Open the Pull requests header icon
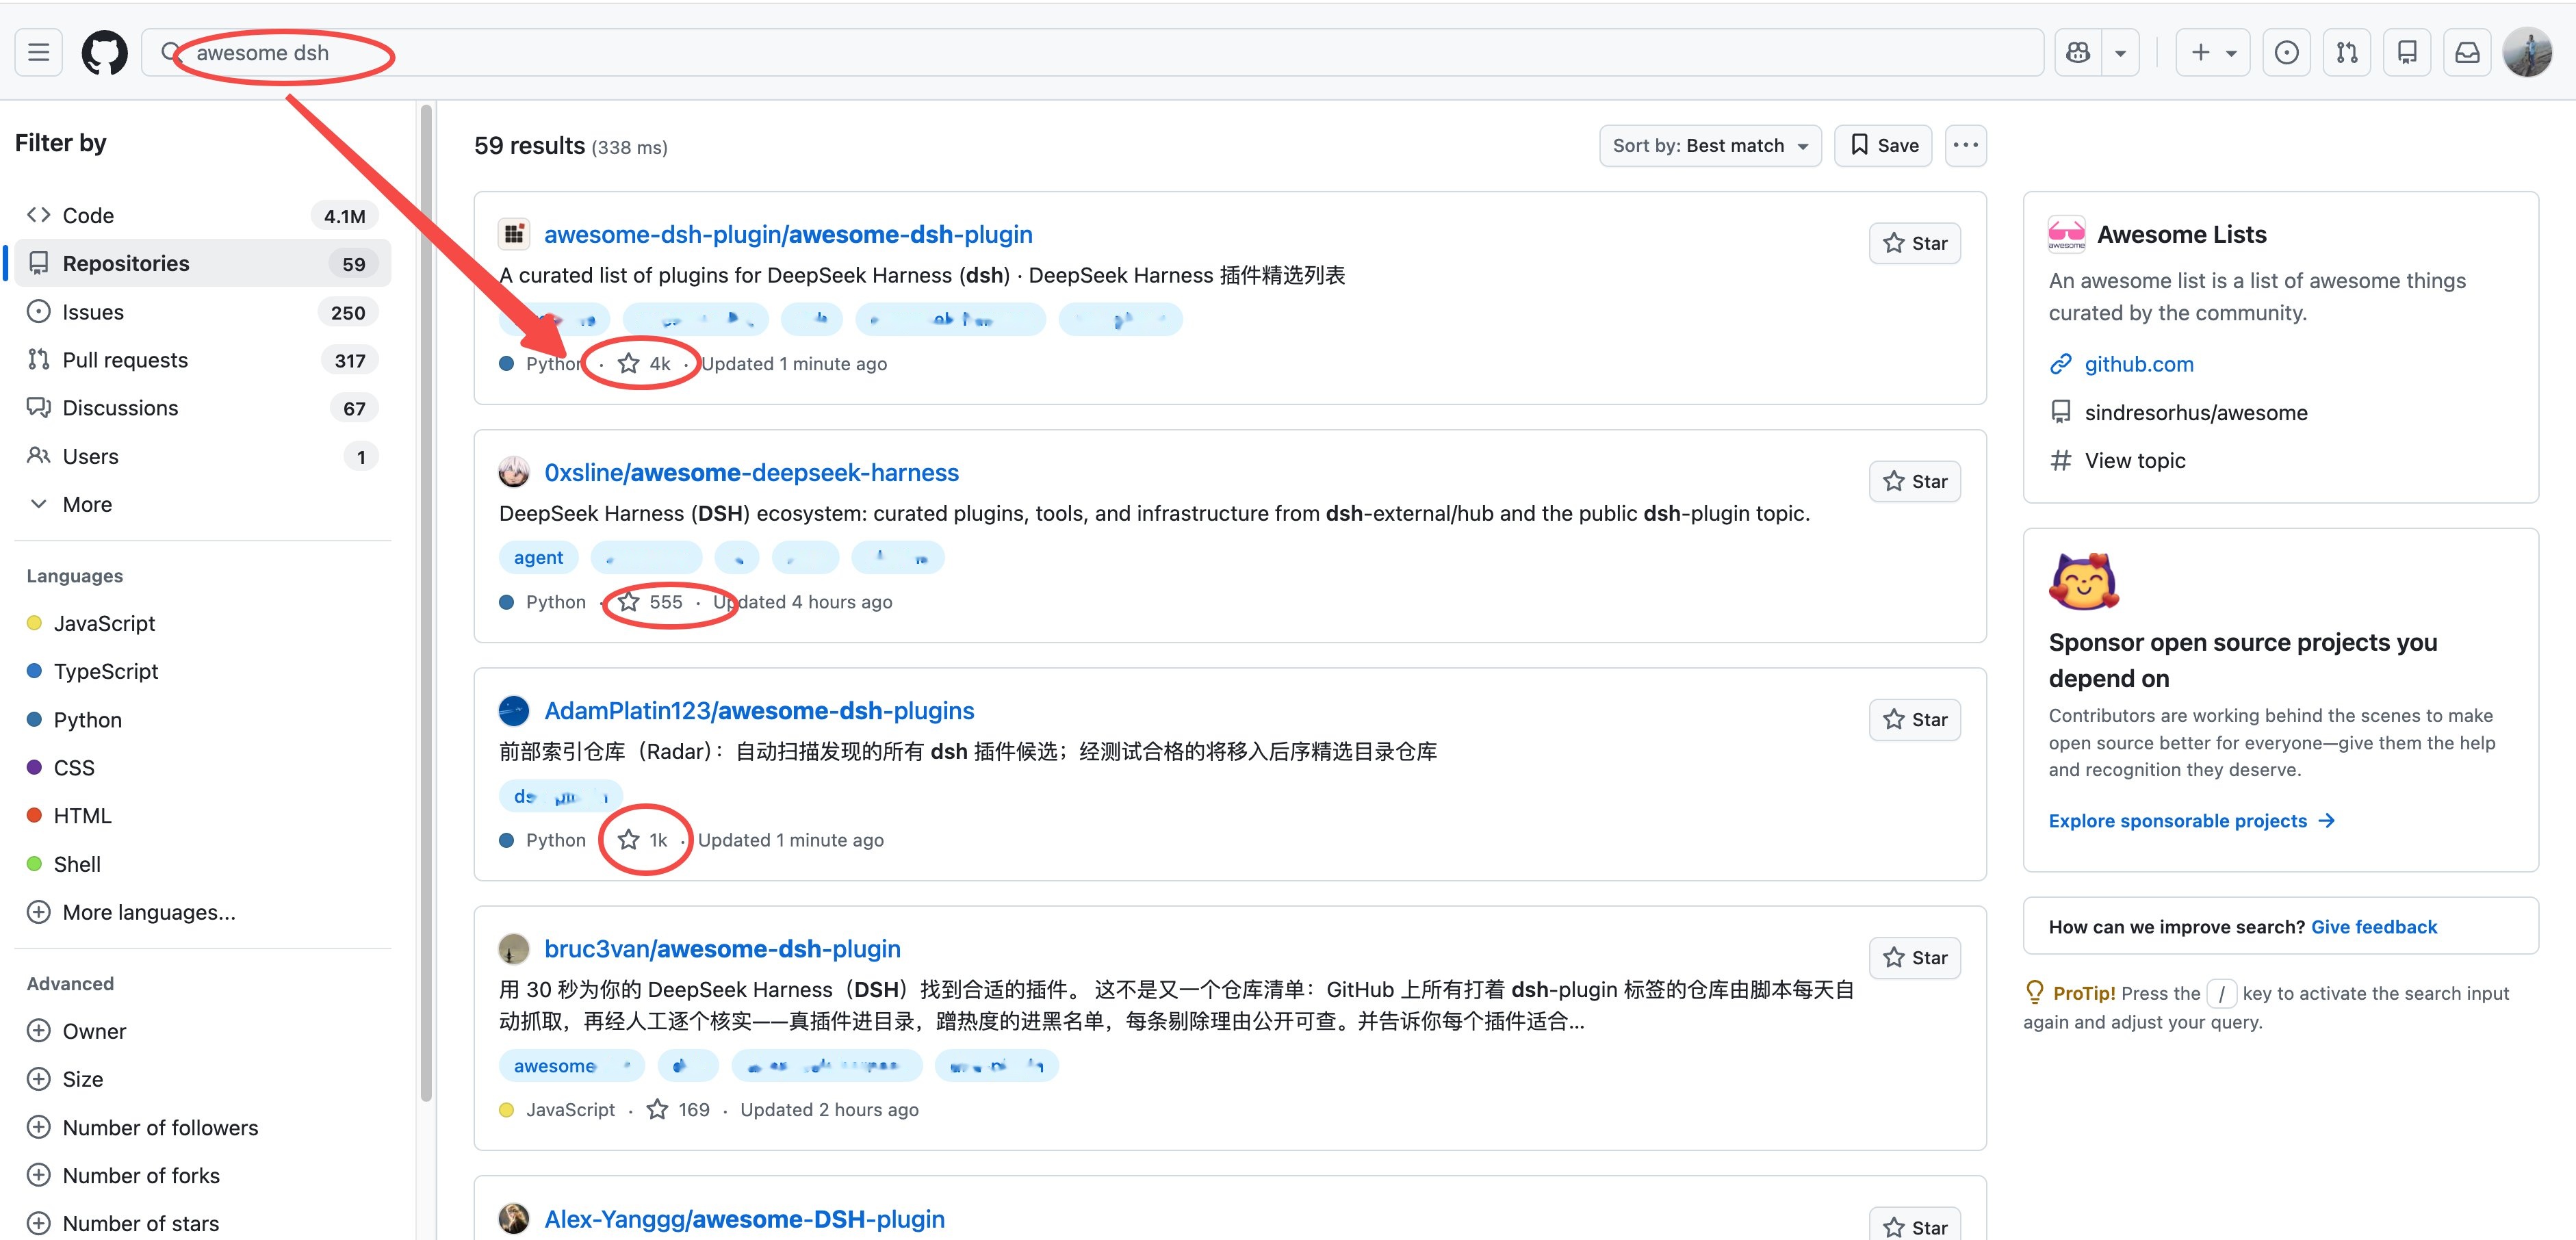 (x=2347, y=52)
